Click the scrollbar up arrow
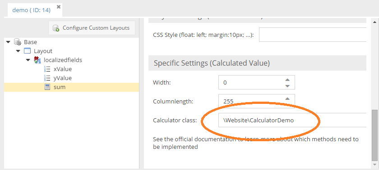The width and height of the screenshot is (379, 170). click(x=374, y=22)
